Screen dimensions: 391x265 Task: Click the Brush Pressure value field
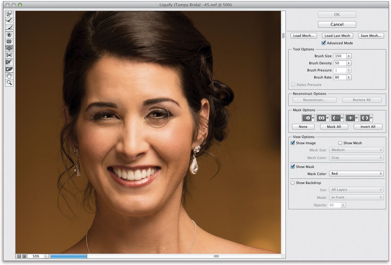point(340,70)
